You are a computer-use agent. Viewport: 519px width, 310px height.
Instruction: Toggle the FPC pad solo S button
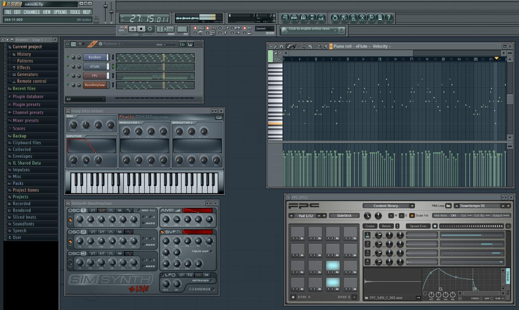pyautogui.click(x=401, y=216)
